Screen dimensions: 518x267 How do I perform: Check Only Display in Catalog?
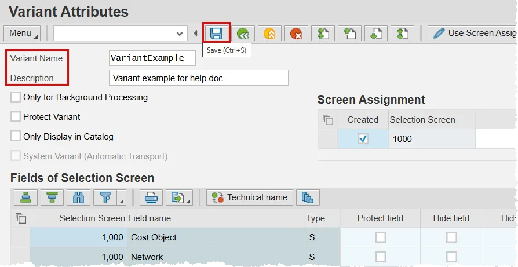pos(16,136)
